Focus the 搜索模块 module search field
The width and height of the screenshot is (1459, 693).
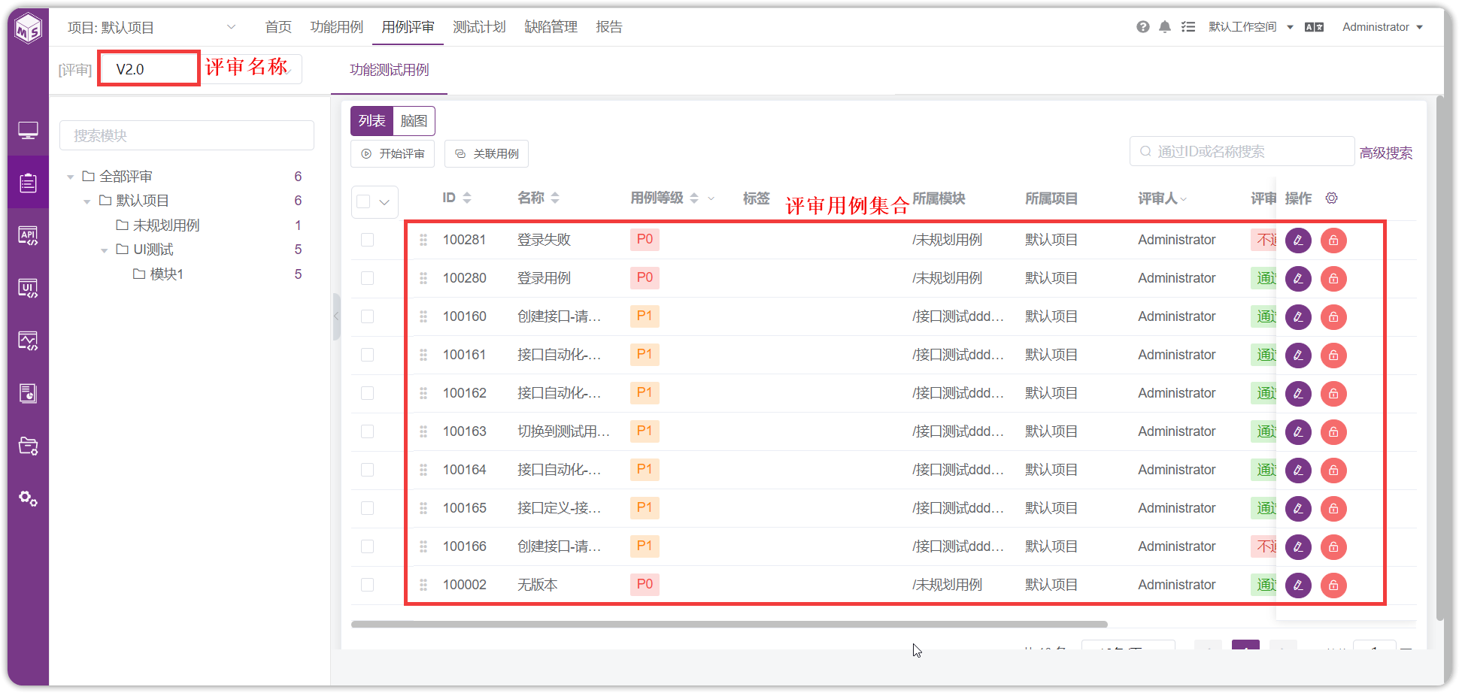[187, 135]
